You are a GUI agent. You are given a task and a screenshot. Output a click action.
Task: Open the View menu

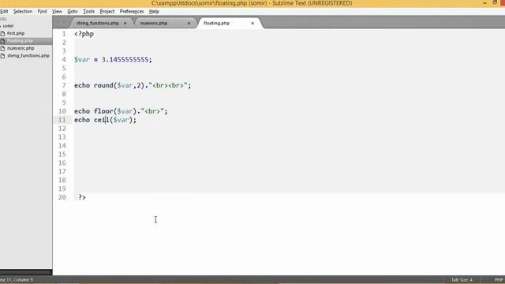click(x=57, y=11)
